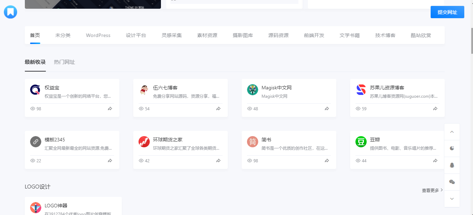Open the Magisk中文网 title link

point(277,88)
